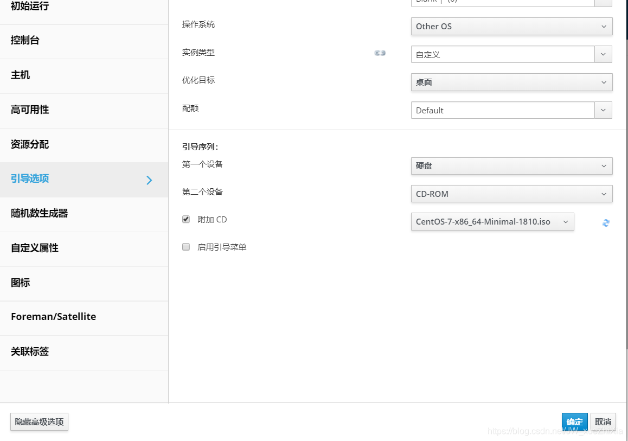Switch to the 控制台 tab
Screen dimensions: 628x441
tap(84, 41)
